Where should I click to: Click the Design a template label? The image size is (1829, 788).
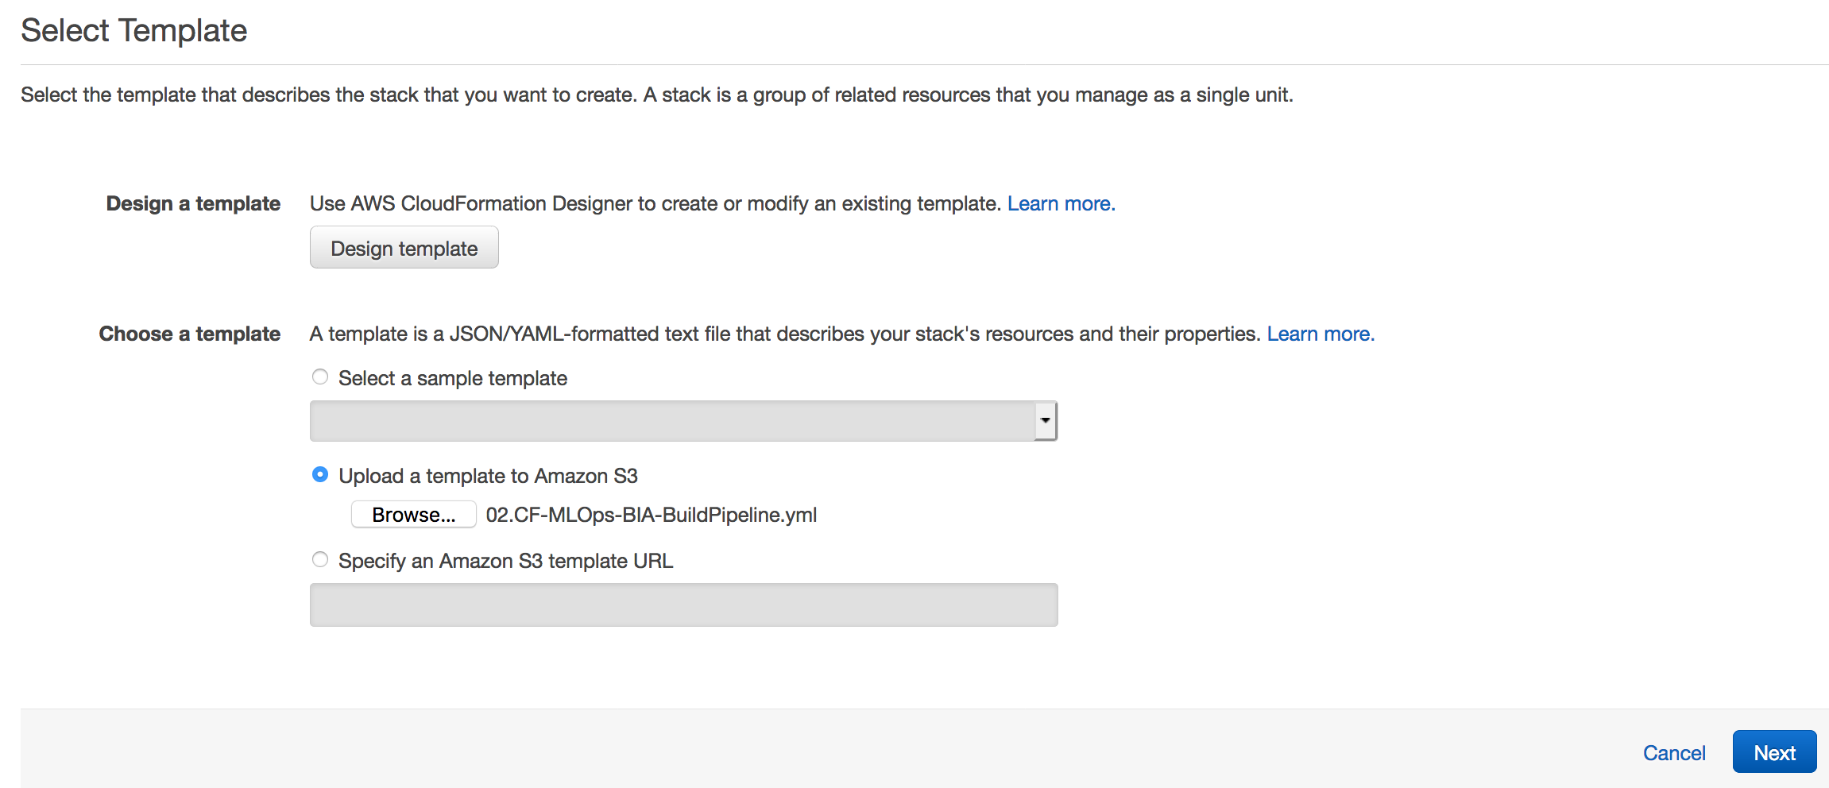pos(193,204)
